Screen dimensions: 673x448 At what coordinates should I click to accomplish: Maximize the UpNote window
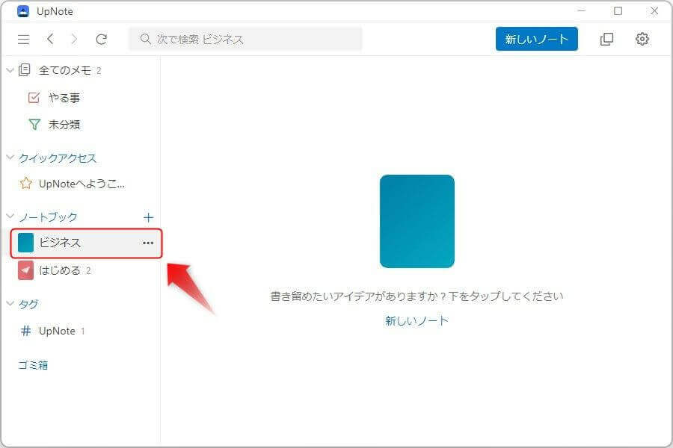[618, 10]
